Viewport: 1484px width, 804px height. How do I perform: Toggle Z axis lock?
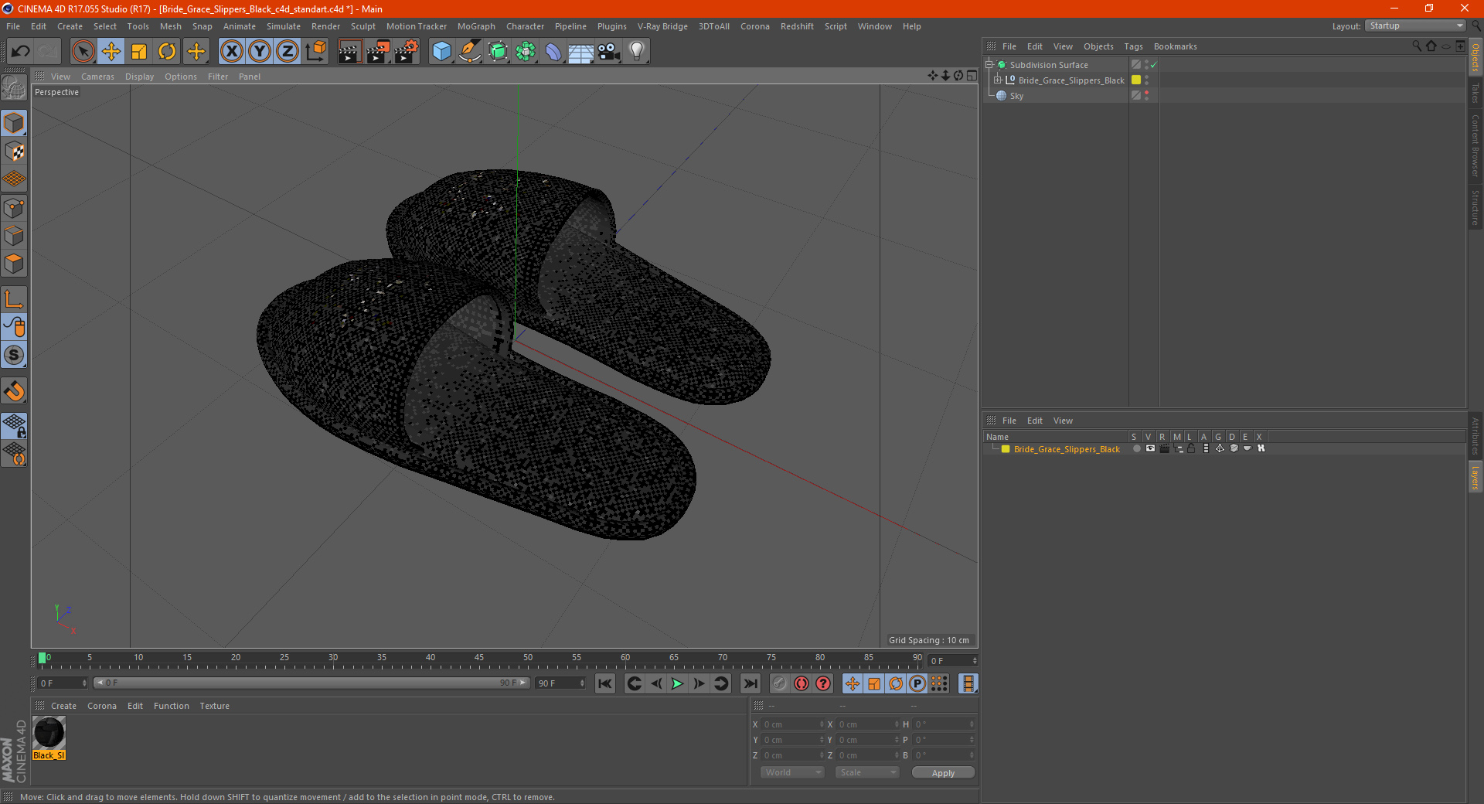[288, 52]
